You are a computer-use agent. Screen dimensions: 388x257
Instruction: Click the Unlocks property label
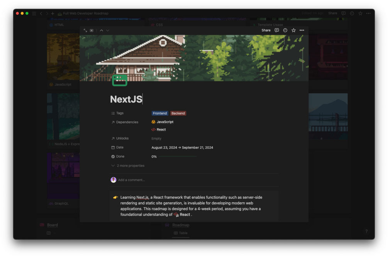click(120, 138)
